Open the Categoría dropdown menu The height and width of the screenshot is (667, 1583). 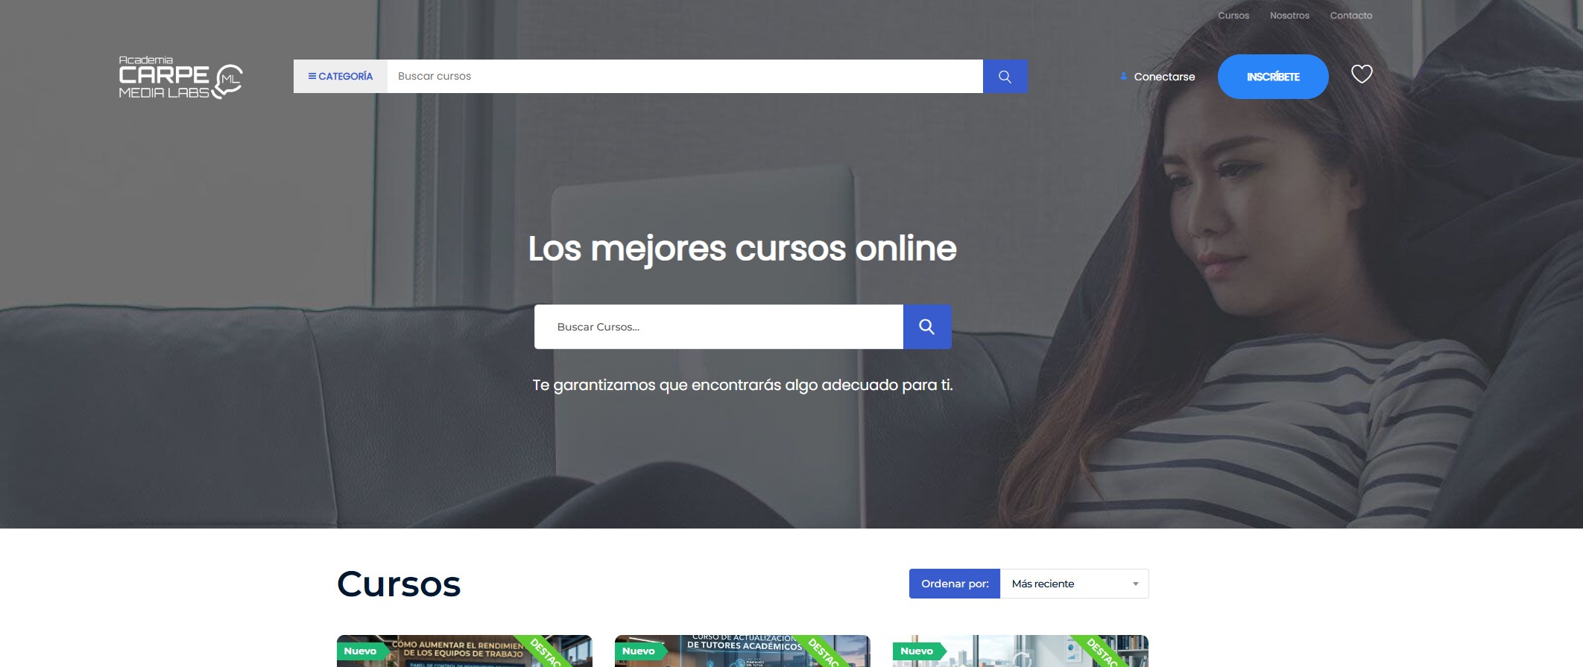pyautogui.click(x=341, y=77)
